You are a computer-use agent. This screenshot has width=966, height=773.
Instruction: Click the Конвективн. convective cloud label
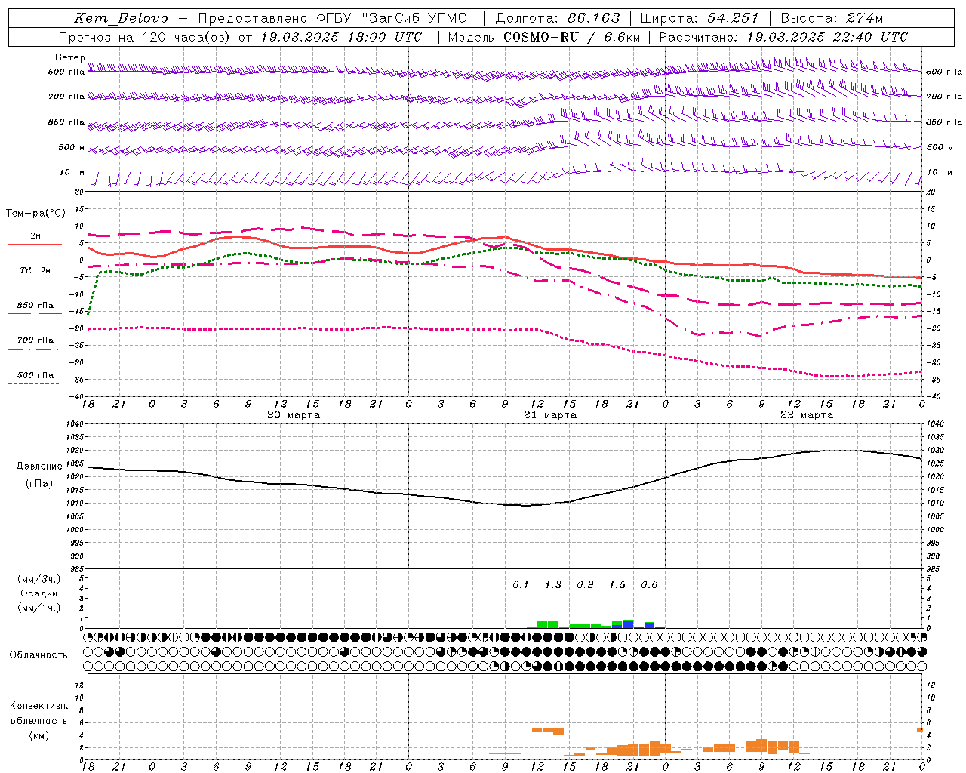tap(39, 706)
